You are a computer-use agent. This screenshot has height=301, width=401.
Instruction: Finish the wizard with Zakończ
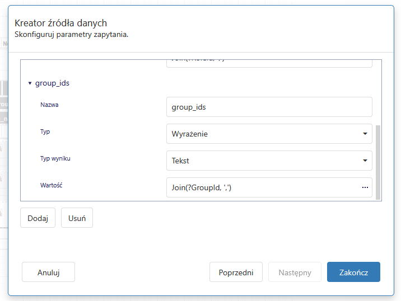click(353, 272)
